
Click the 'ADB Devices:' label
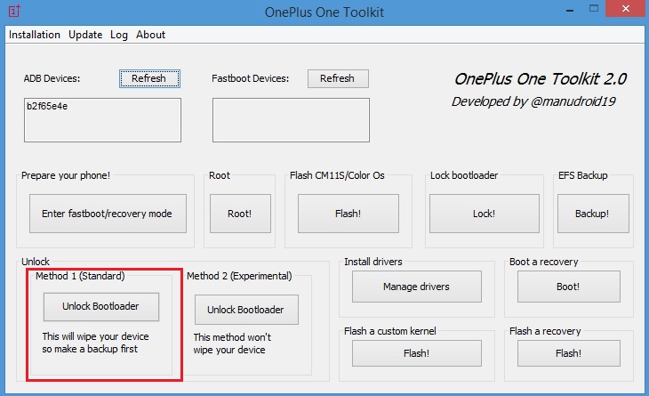point(52,78)
